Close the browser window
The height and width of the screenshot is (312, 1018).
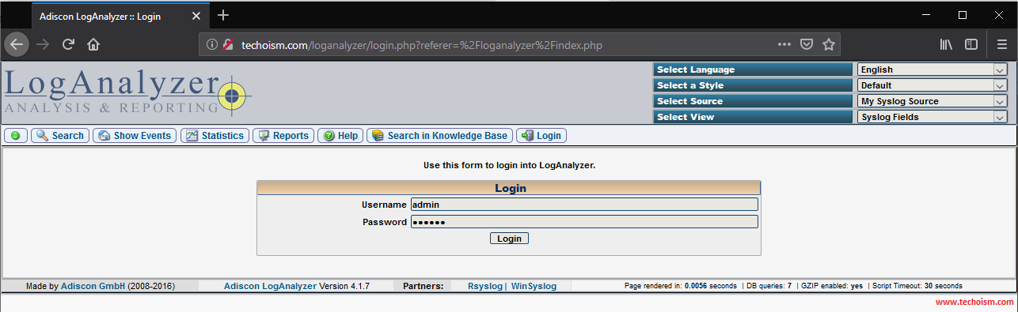[x=999, y=14]
